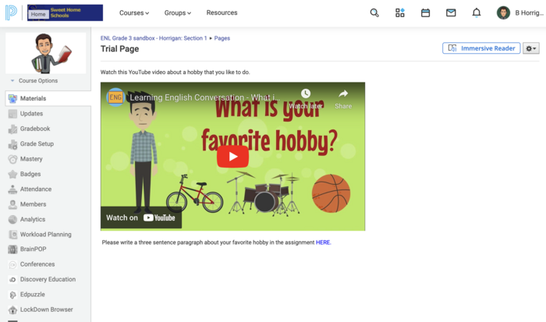
Task: Follow the HERE assignment link
Action: pos(323,242)
